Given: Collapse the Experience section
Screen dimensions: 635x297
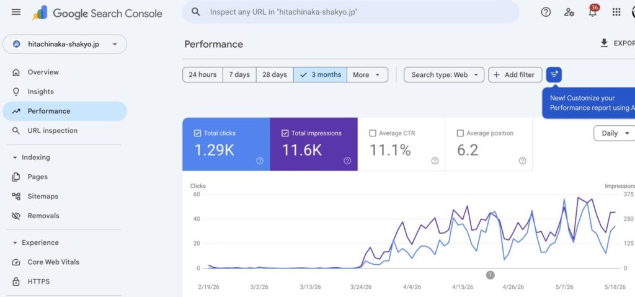Looking at the screenshot, I should click(x=35, y=242).
